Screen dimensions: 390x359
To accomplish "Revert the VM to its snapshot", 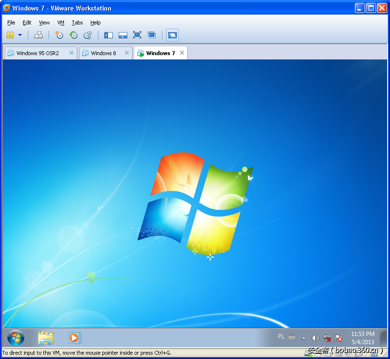I will (x=73, y=35).
